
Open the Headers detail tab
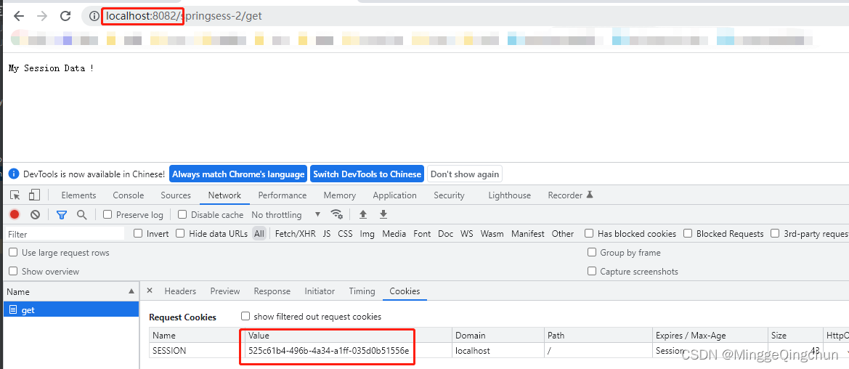pyautogui.click(x=180, y=291)
